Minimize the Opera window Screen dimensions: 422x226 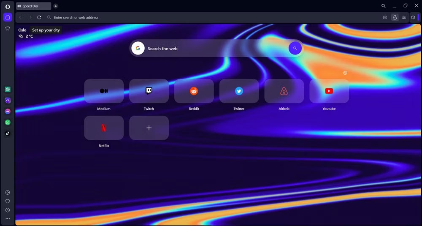[395, 6]
